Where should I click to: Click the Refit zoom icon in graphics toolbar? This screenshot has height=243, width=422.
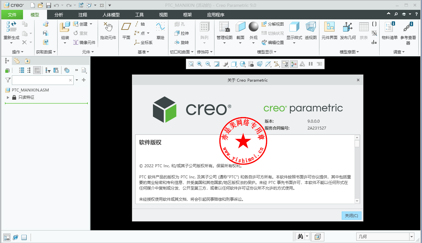pos(191,64)
